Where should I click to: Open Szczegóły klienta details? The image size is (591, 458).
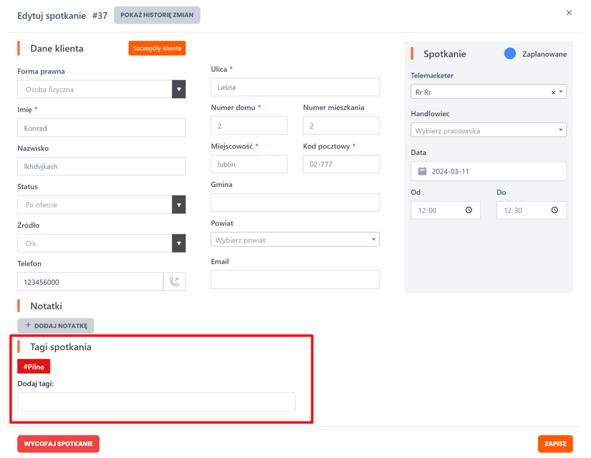[x=157, y=49]
